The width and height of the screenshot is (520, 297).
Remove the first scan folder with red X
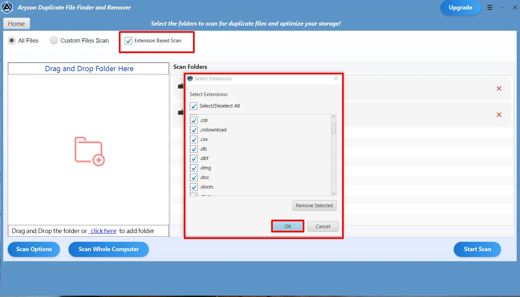pyautogui.click(x=499, y=89)
